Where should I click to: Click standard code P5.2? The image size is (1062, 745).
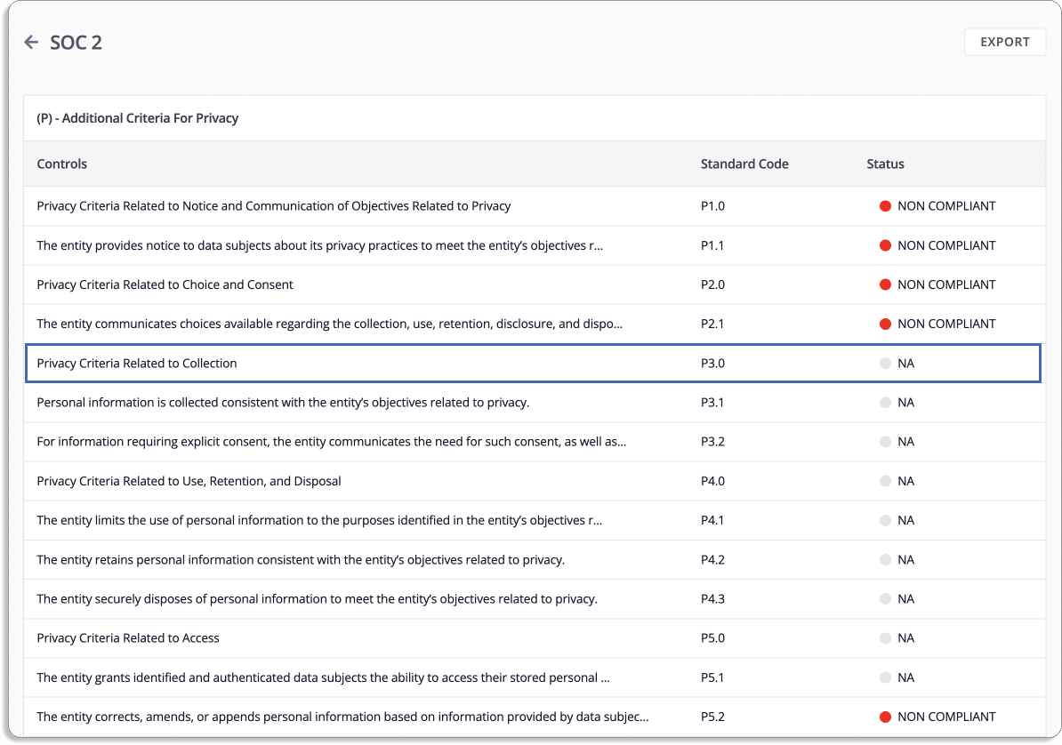tap(712, 717)
